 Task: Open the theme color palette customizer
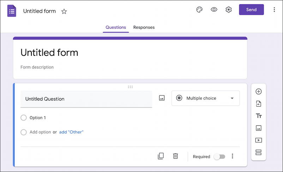coord(199,10)
